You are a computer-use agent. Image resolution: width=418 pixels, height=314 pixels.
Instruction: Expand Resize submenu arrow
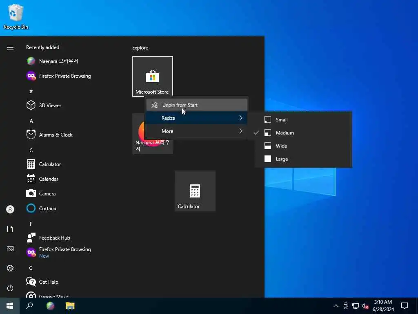(241, 118)
